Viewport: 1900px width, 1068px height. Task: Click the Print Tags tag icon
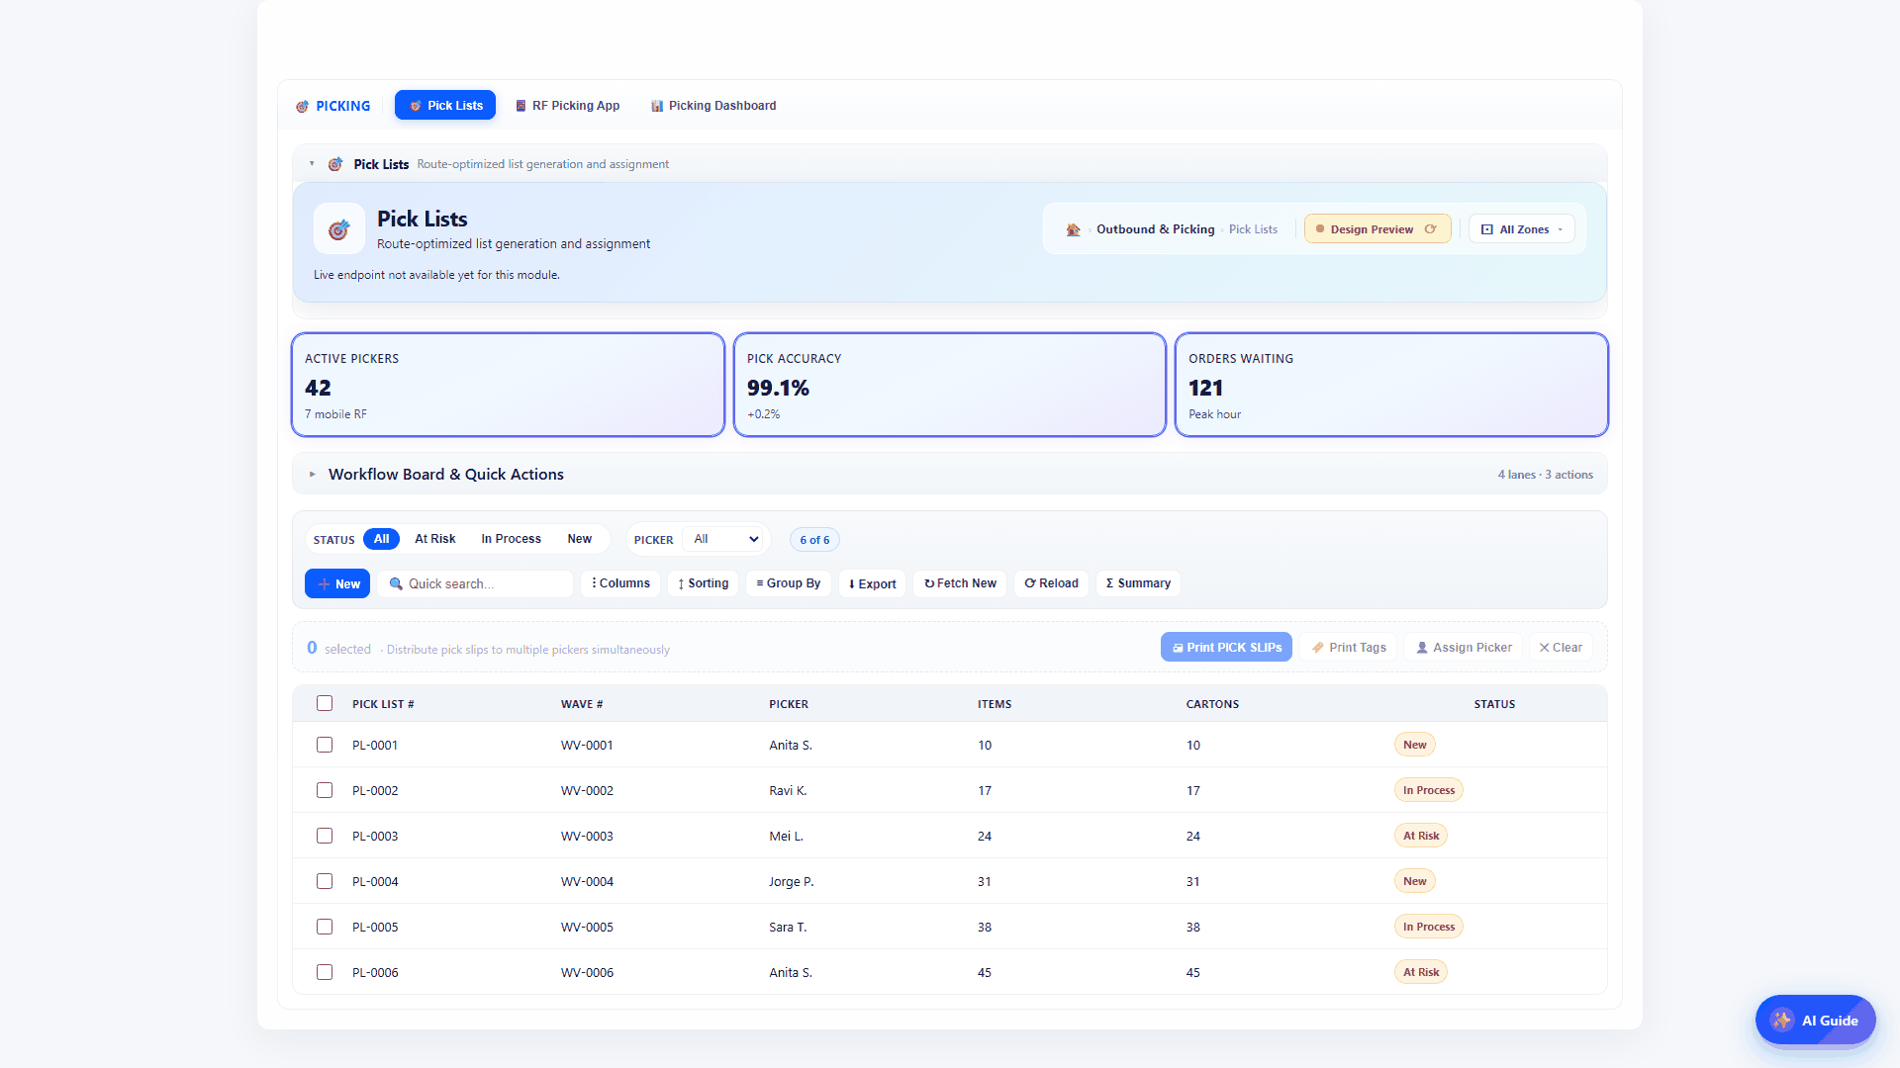[x=1317, y=648]
